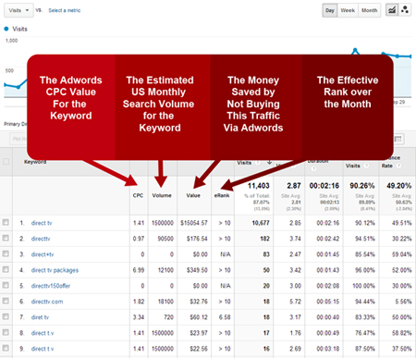Click the 100.00% new visits cell

tap(364, 286)
